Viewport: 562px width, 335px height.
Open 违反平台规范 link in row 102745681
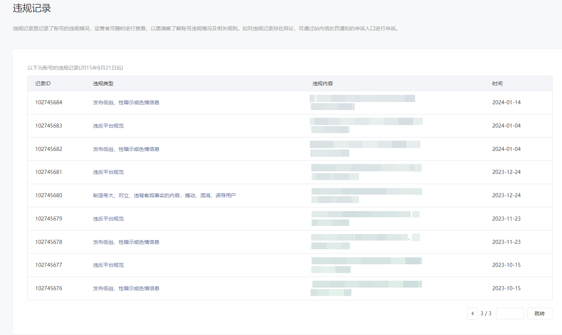click(x=108, y=172)
